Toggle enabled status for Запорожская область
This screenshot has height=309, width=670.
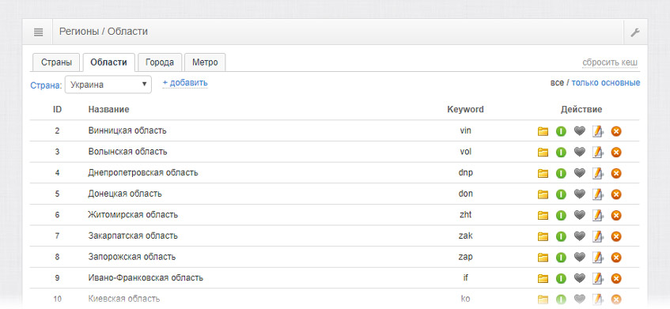click(561, 258)
